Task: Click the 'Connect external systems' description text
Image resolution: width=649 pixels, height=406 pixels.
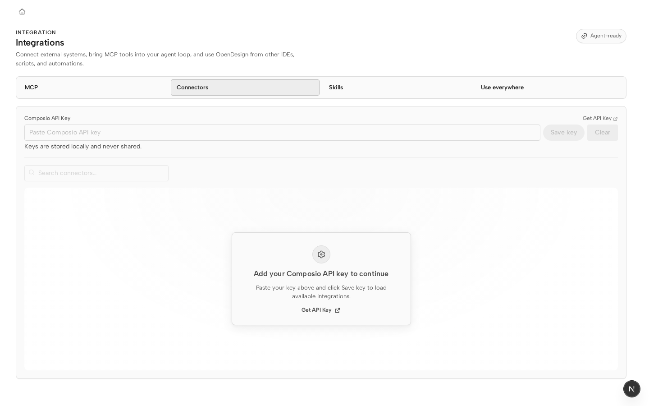Action: coord(155,59)
